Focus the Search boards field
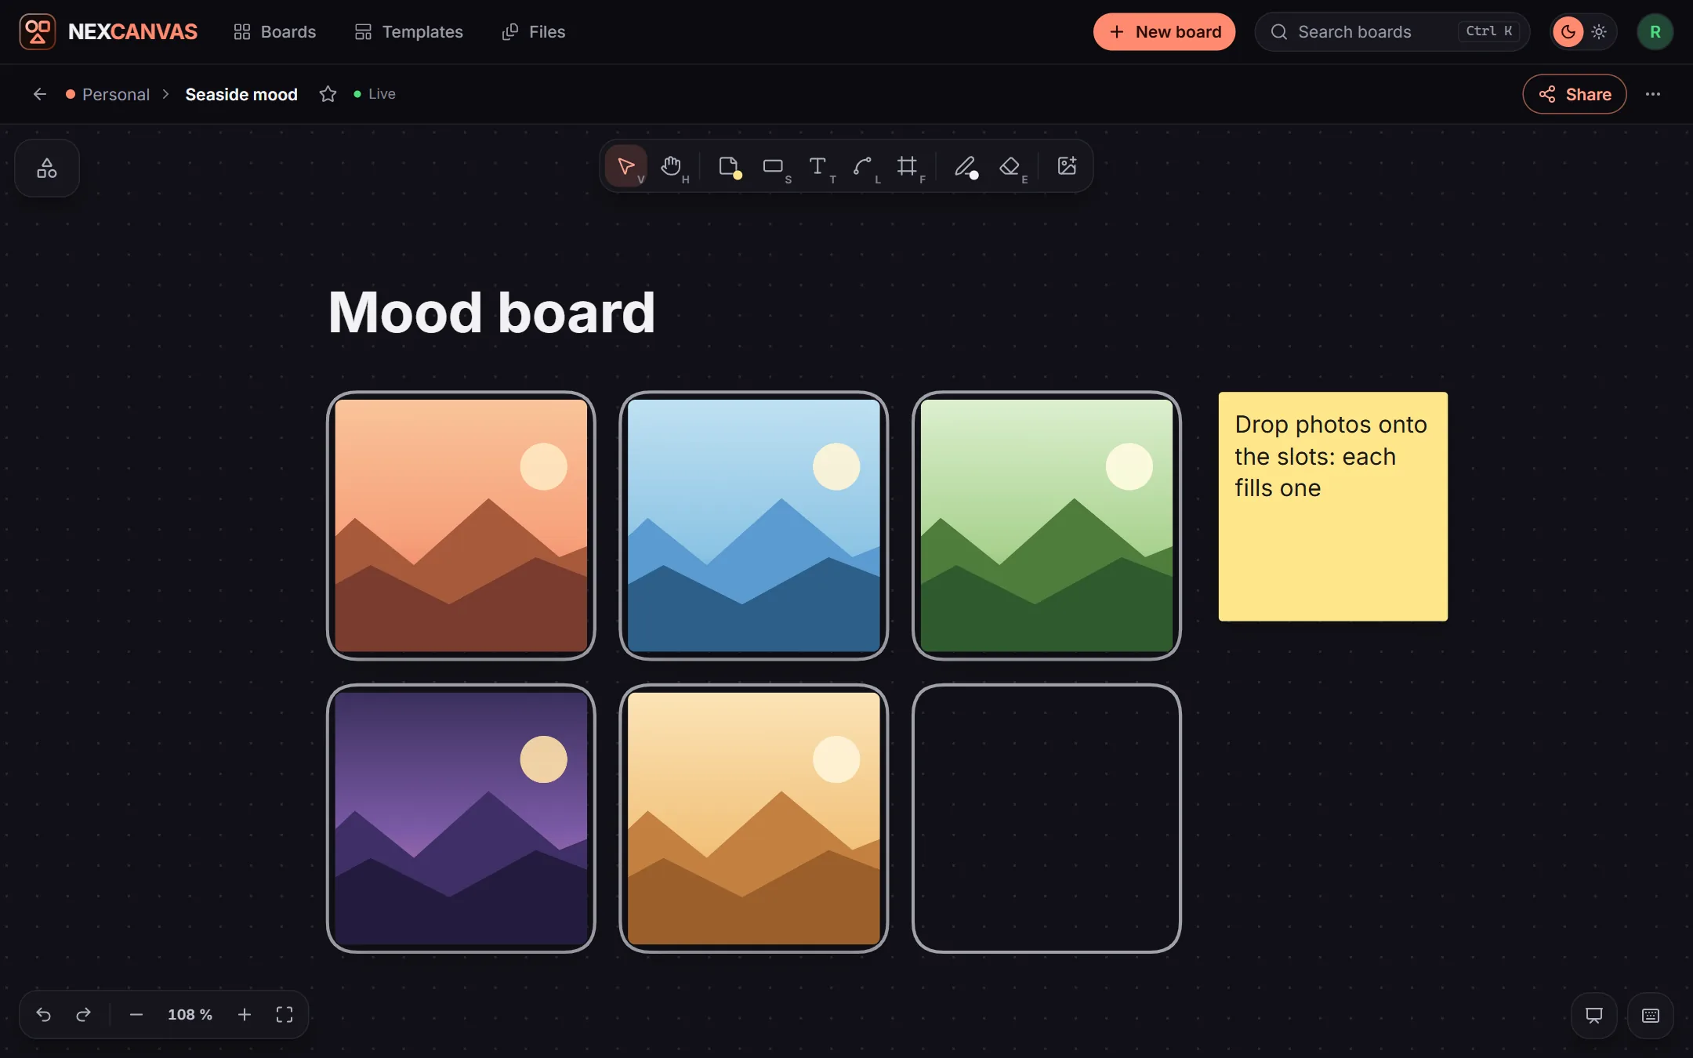Screen dimensions: 1693x1058 1392,32
